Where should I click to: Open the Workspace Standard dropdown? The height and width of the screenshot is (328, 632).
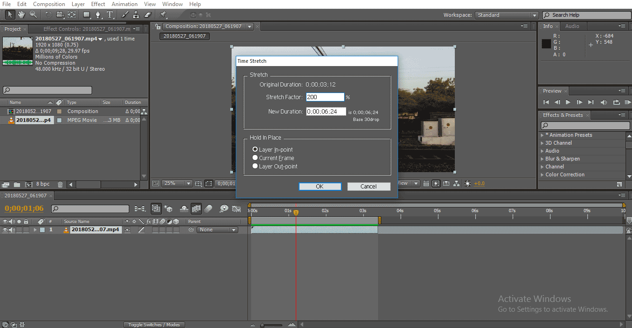(506, 15)
